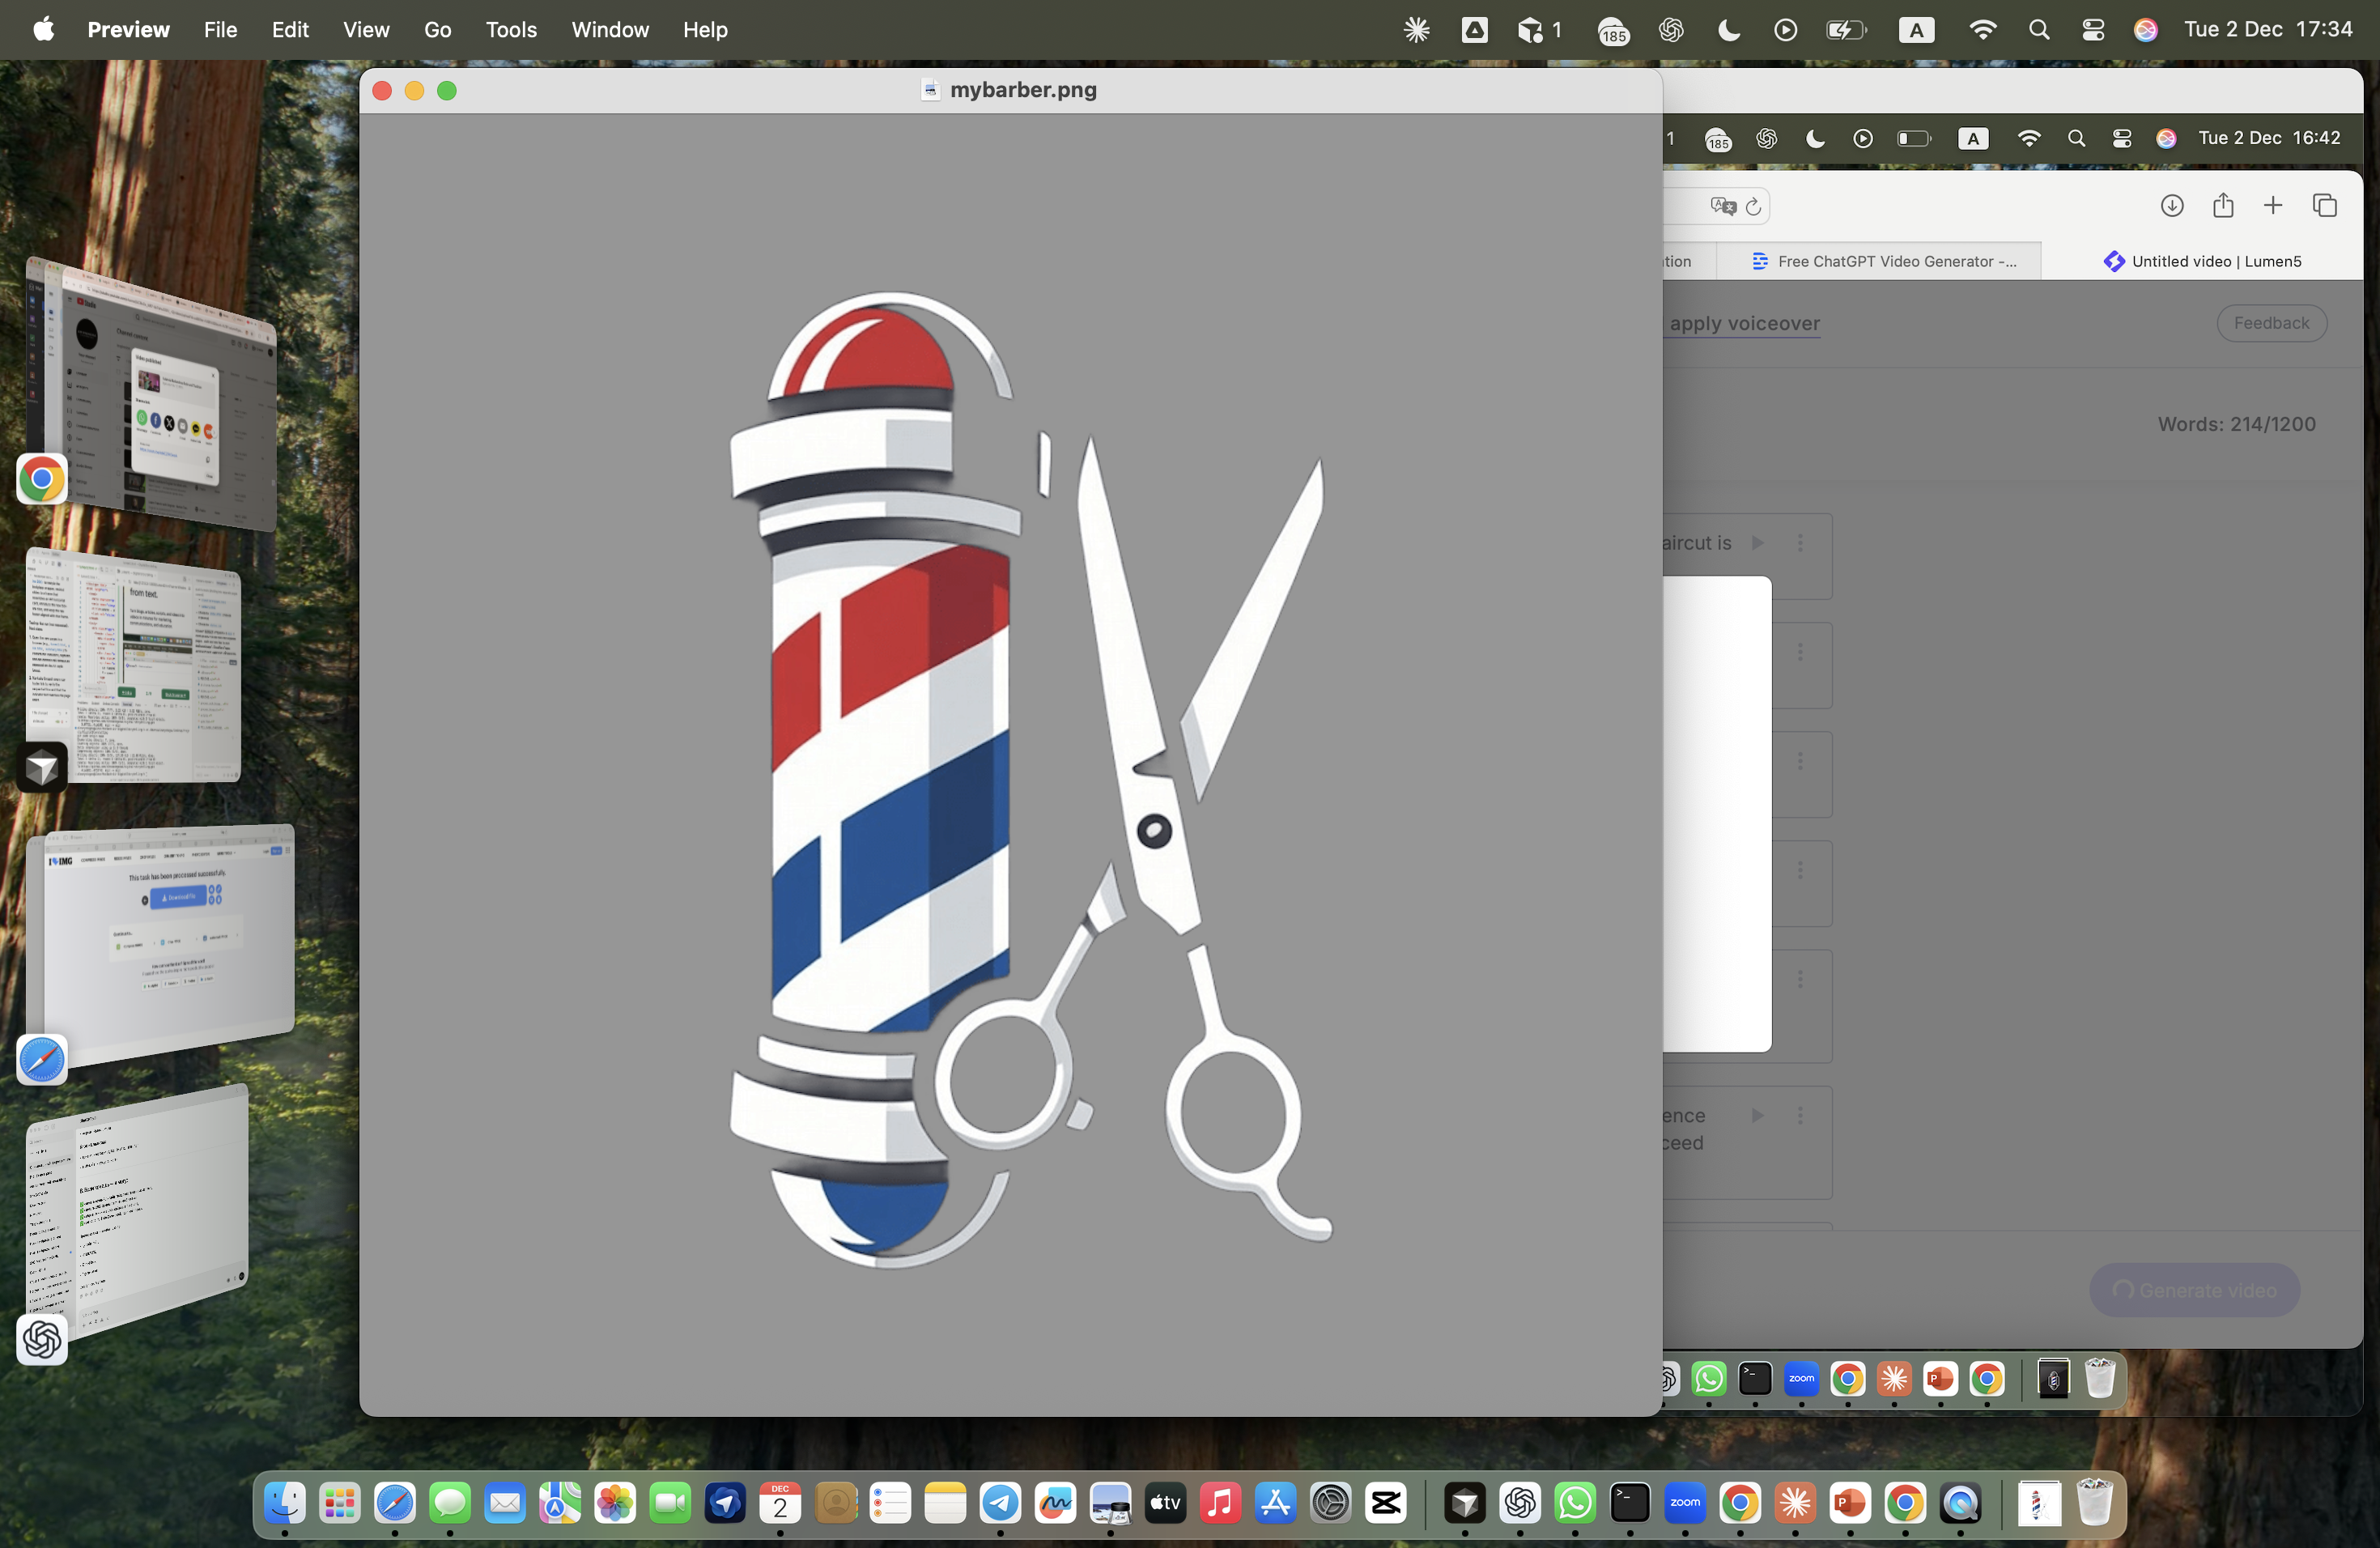This screenshot has height=1548, width=2380.
Task: Toggle Wi-Fi from the menu bar icon
Action: 1981,30
